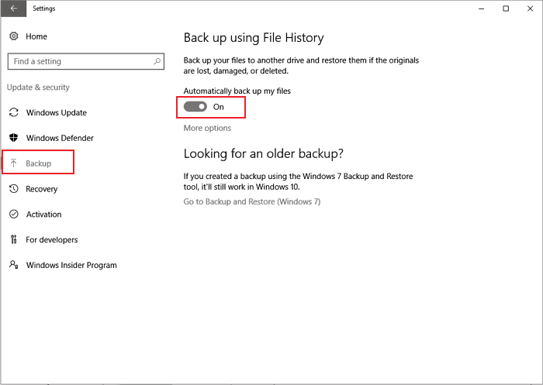Click the Find a setting search box
The width and height of the screenshot is (543, 385).
pos(86,61)
